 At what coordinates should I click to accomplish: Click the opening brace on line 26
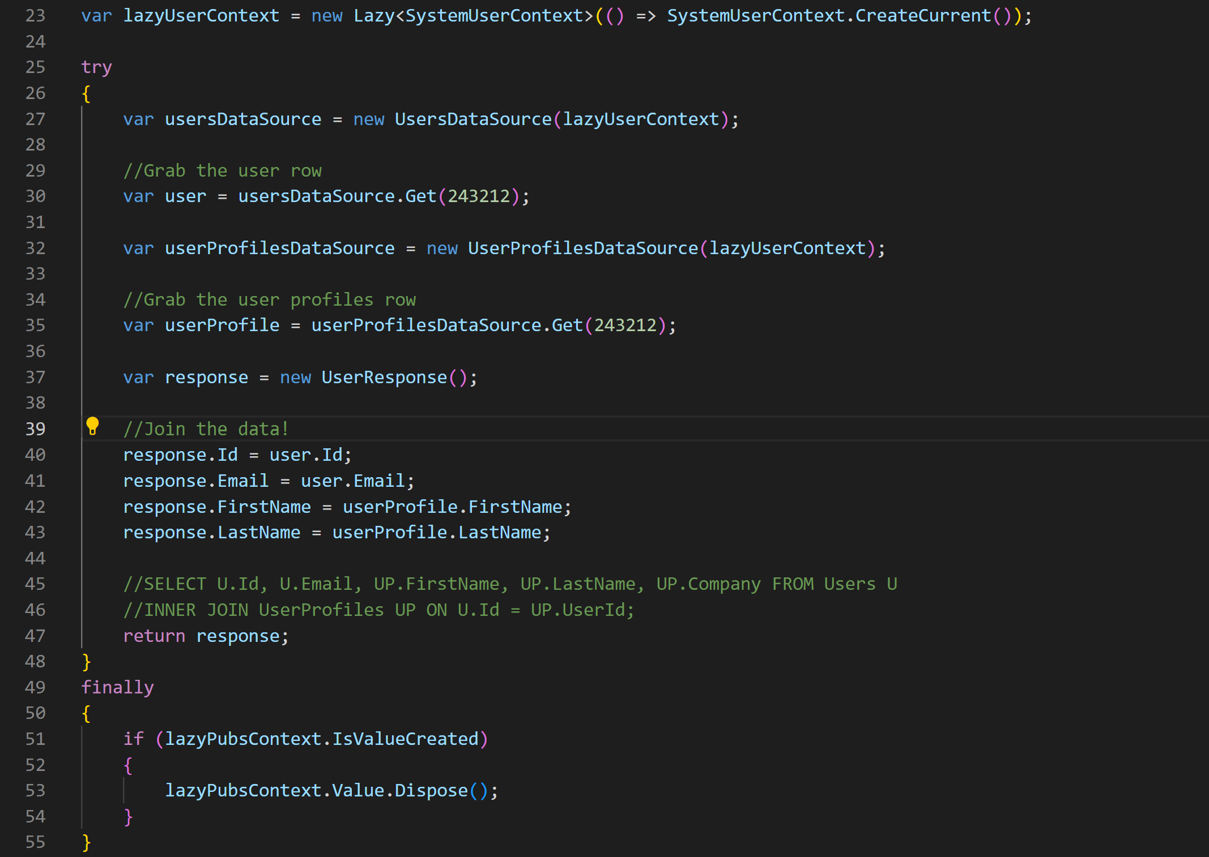pos(86,93)
